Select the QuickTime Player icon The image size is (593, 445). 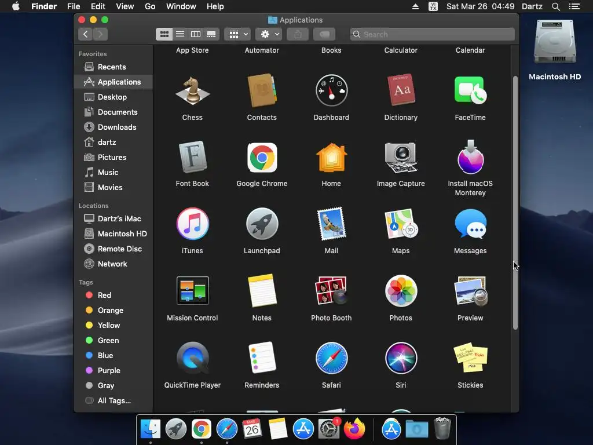pos(192,358)
